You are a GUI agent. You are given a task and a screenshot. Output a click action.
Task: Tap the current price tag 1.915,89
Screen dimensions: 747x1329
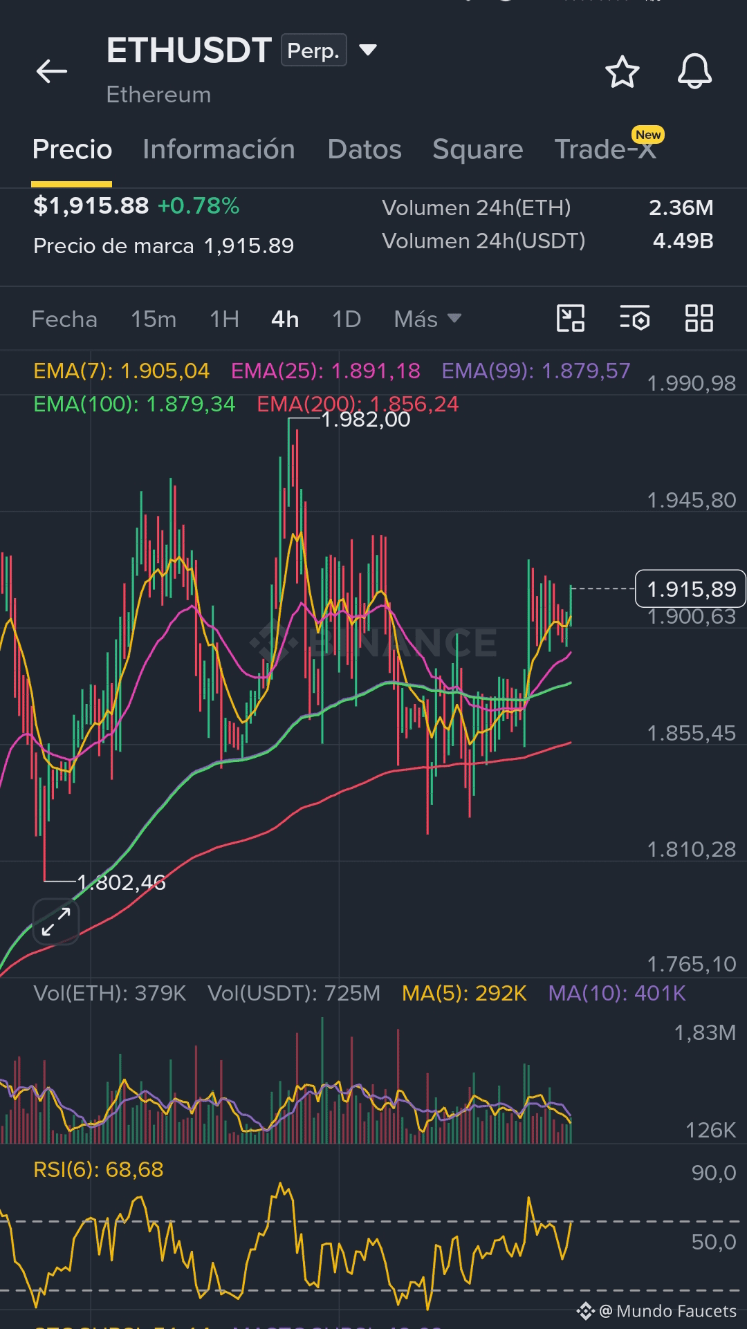pos(690,589)
